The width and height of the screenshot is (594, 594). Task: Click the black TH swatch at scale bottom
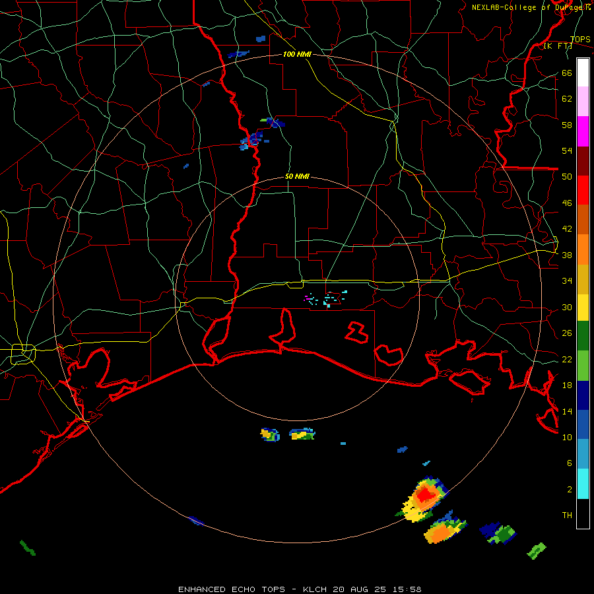pos(583,513)
